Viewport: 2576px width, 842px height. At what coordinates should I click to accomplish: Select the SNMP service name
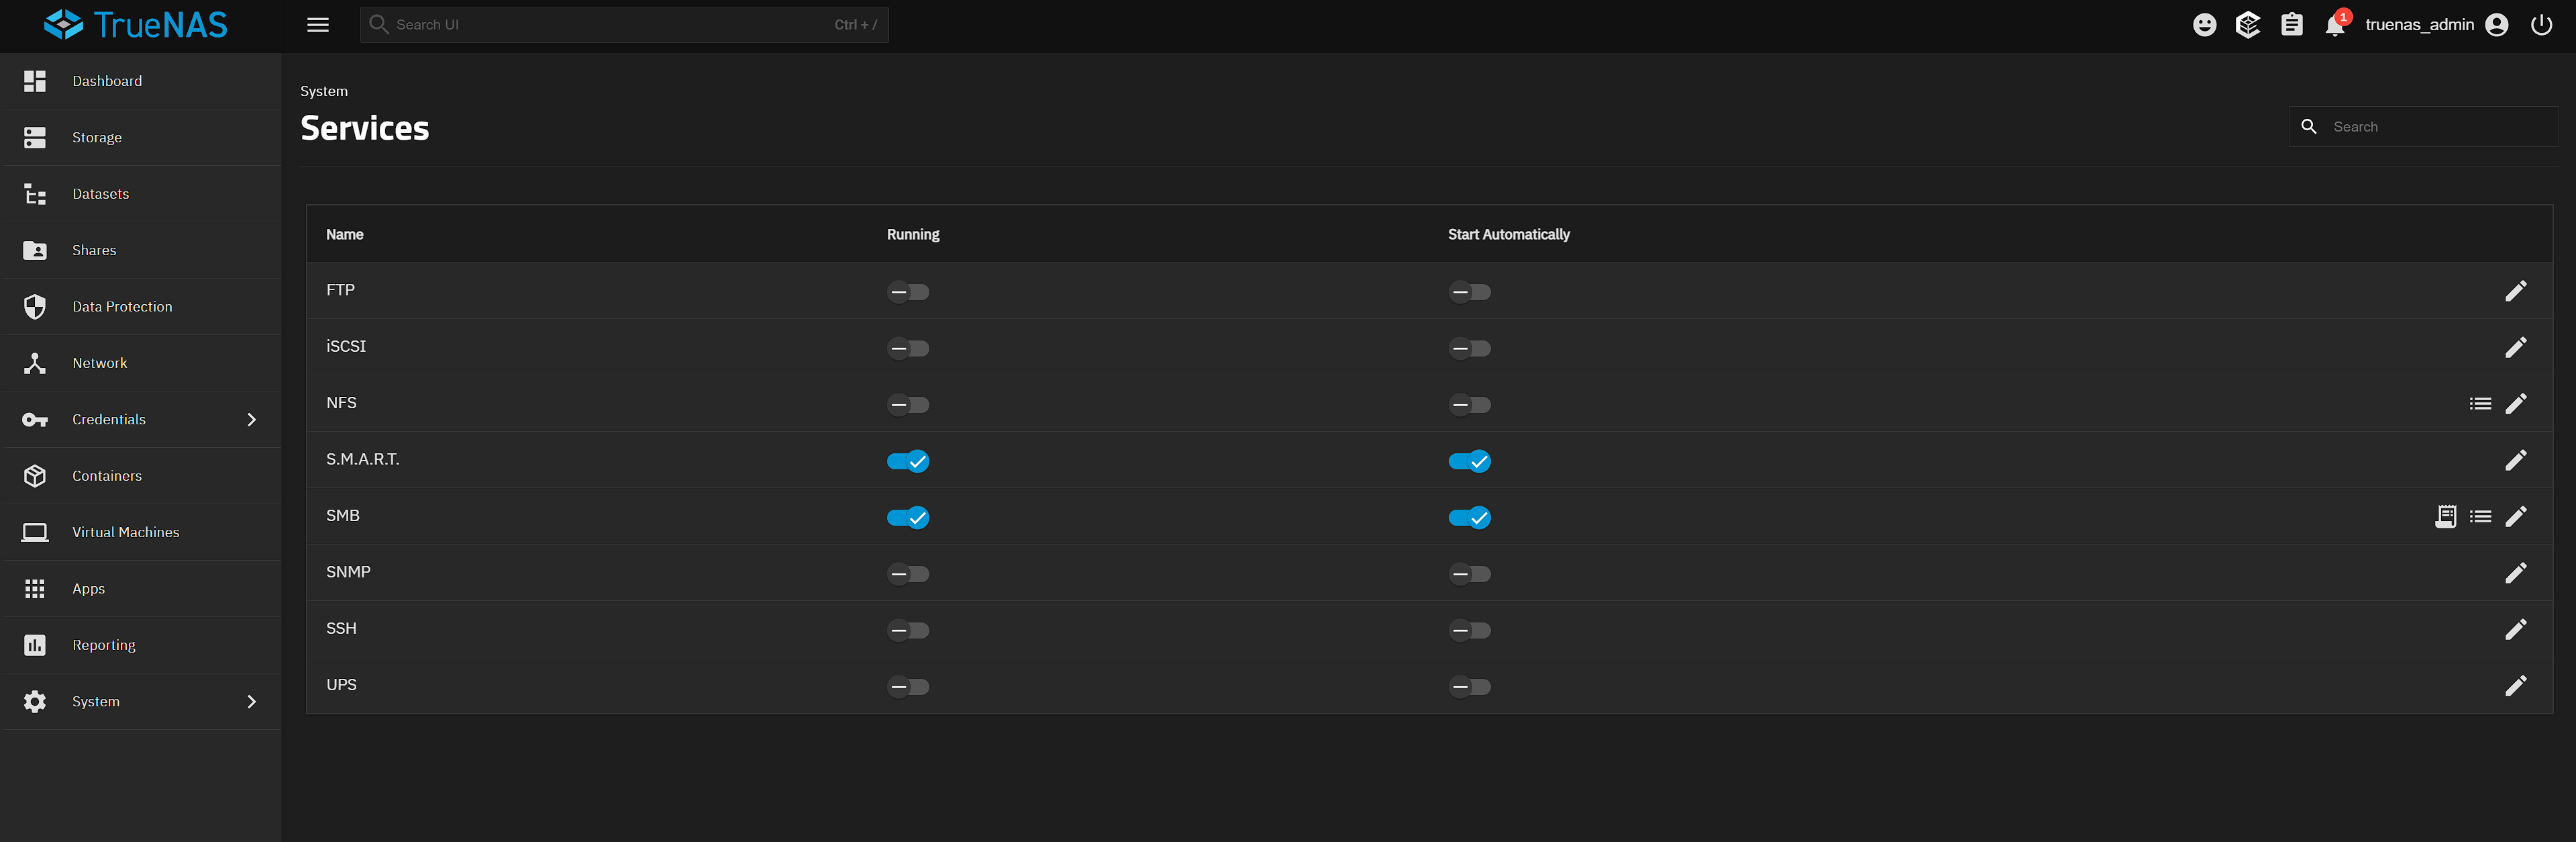click(x=348, y=573)
